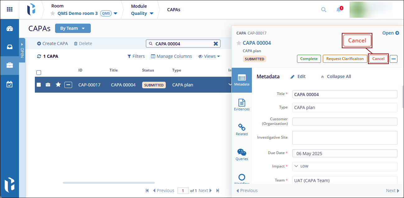The width and height of the screenshot is (404, 198).
Task: Open the Queries tab
Action: tap(242, 154)
